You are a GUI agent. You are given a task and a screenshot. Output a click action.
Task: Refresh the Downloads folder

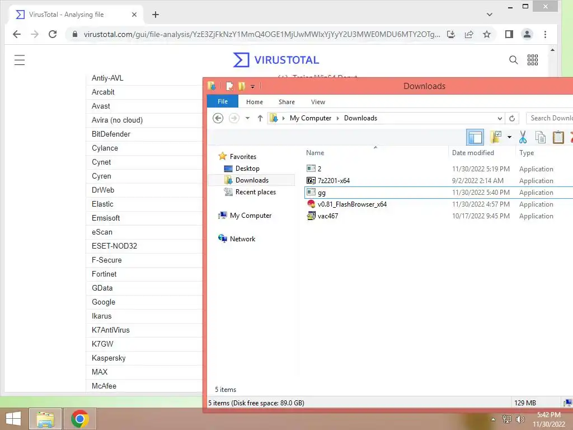tap(512, 118)
